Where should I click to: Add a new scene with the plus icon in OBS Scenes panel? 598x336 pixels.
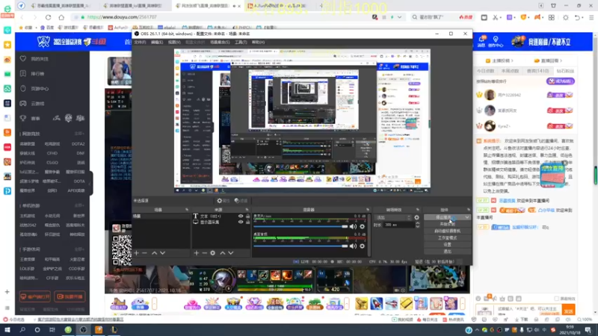coord(136,253)
